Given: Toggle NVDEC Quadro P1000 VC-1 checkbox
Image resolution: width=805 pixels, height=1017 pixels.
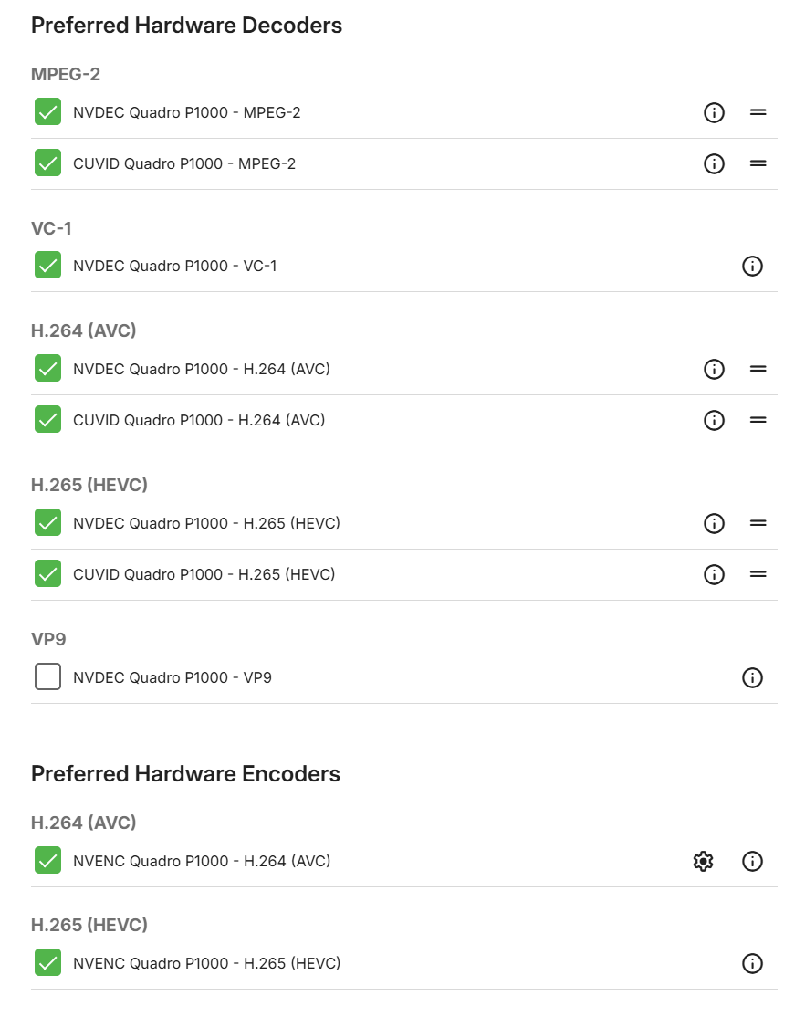Looking at the screenshot, I should pos(48,265).
